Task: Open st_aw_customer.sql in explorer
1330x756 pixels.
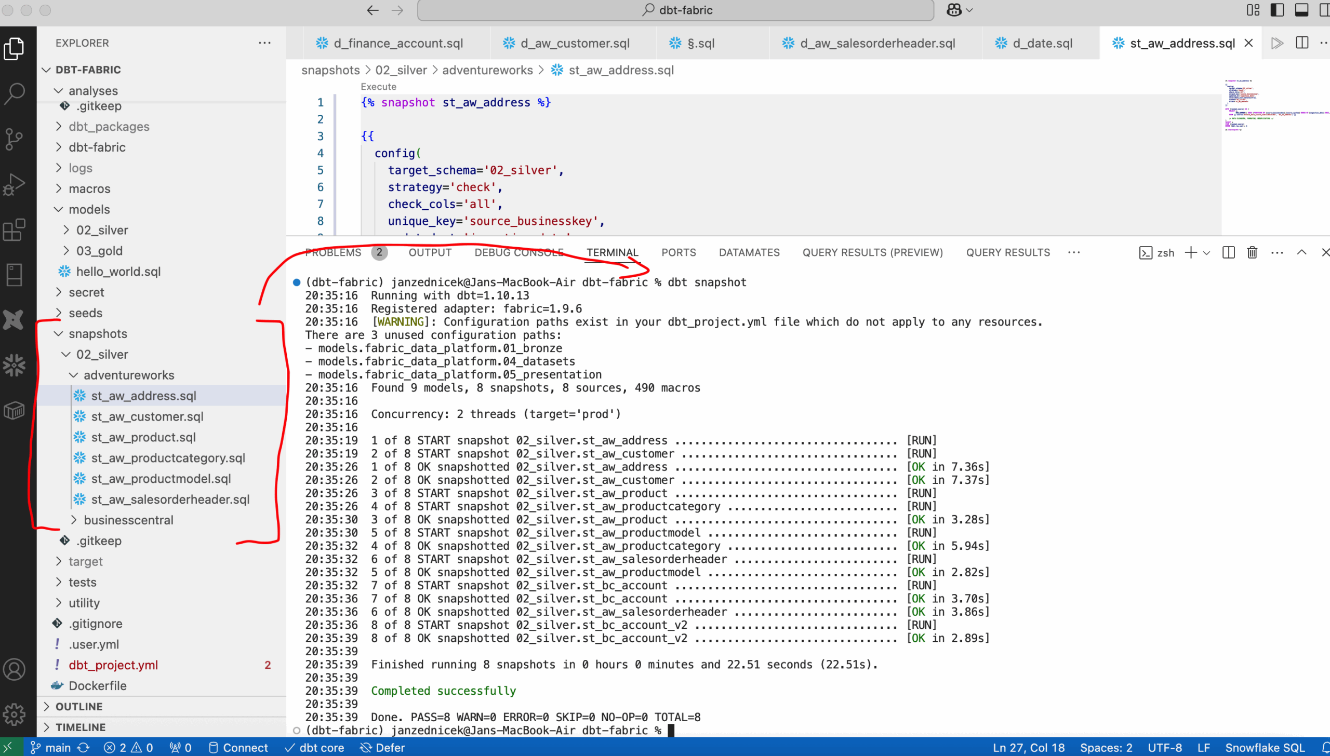Action: [x=147, y=416]
